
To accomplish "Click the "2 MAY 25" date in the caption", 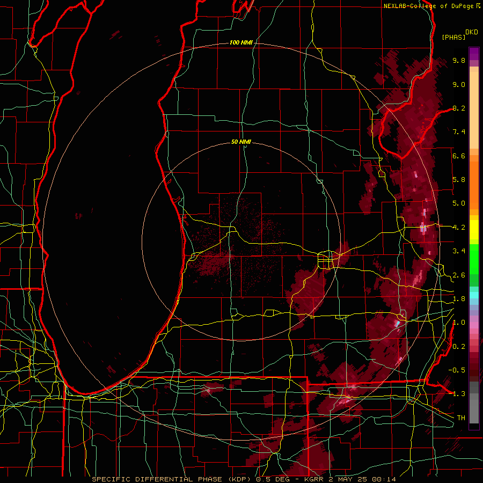I will coord(347,479).
